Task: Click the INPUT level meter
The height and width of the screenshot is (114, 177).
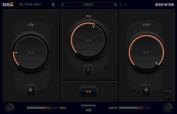Action: pos(43,108)
